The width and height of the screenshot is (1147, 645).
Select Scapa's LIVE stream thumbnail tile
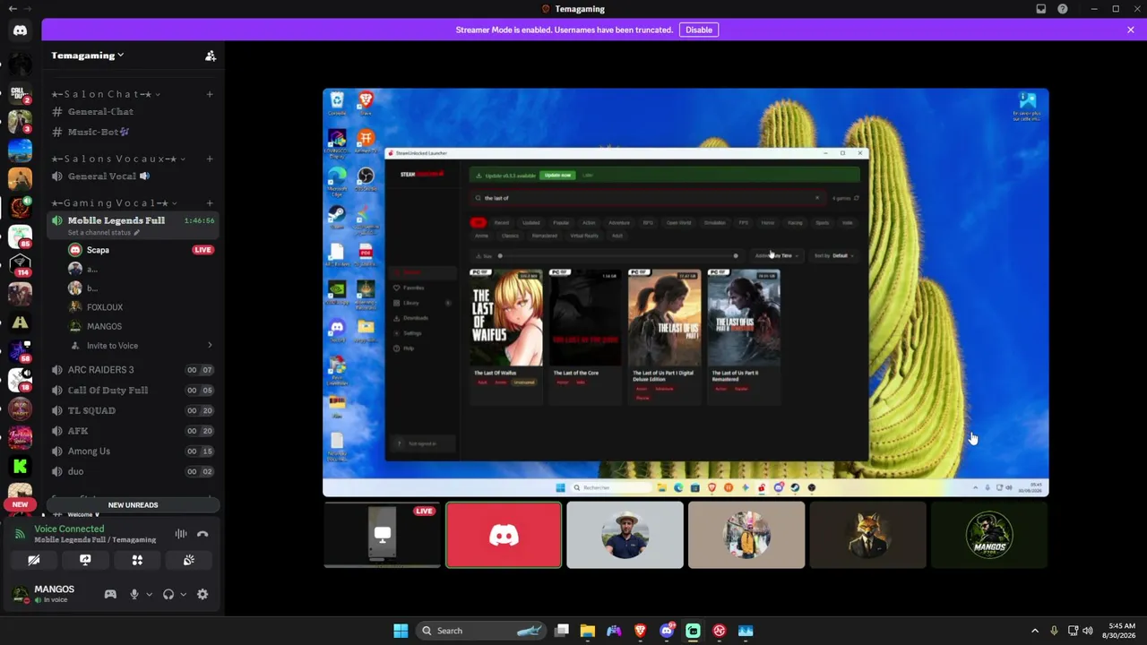coord(383,535)
